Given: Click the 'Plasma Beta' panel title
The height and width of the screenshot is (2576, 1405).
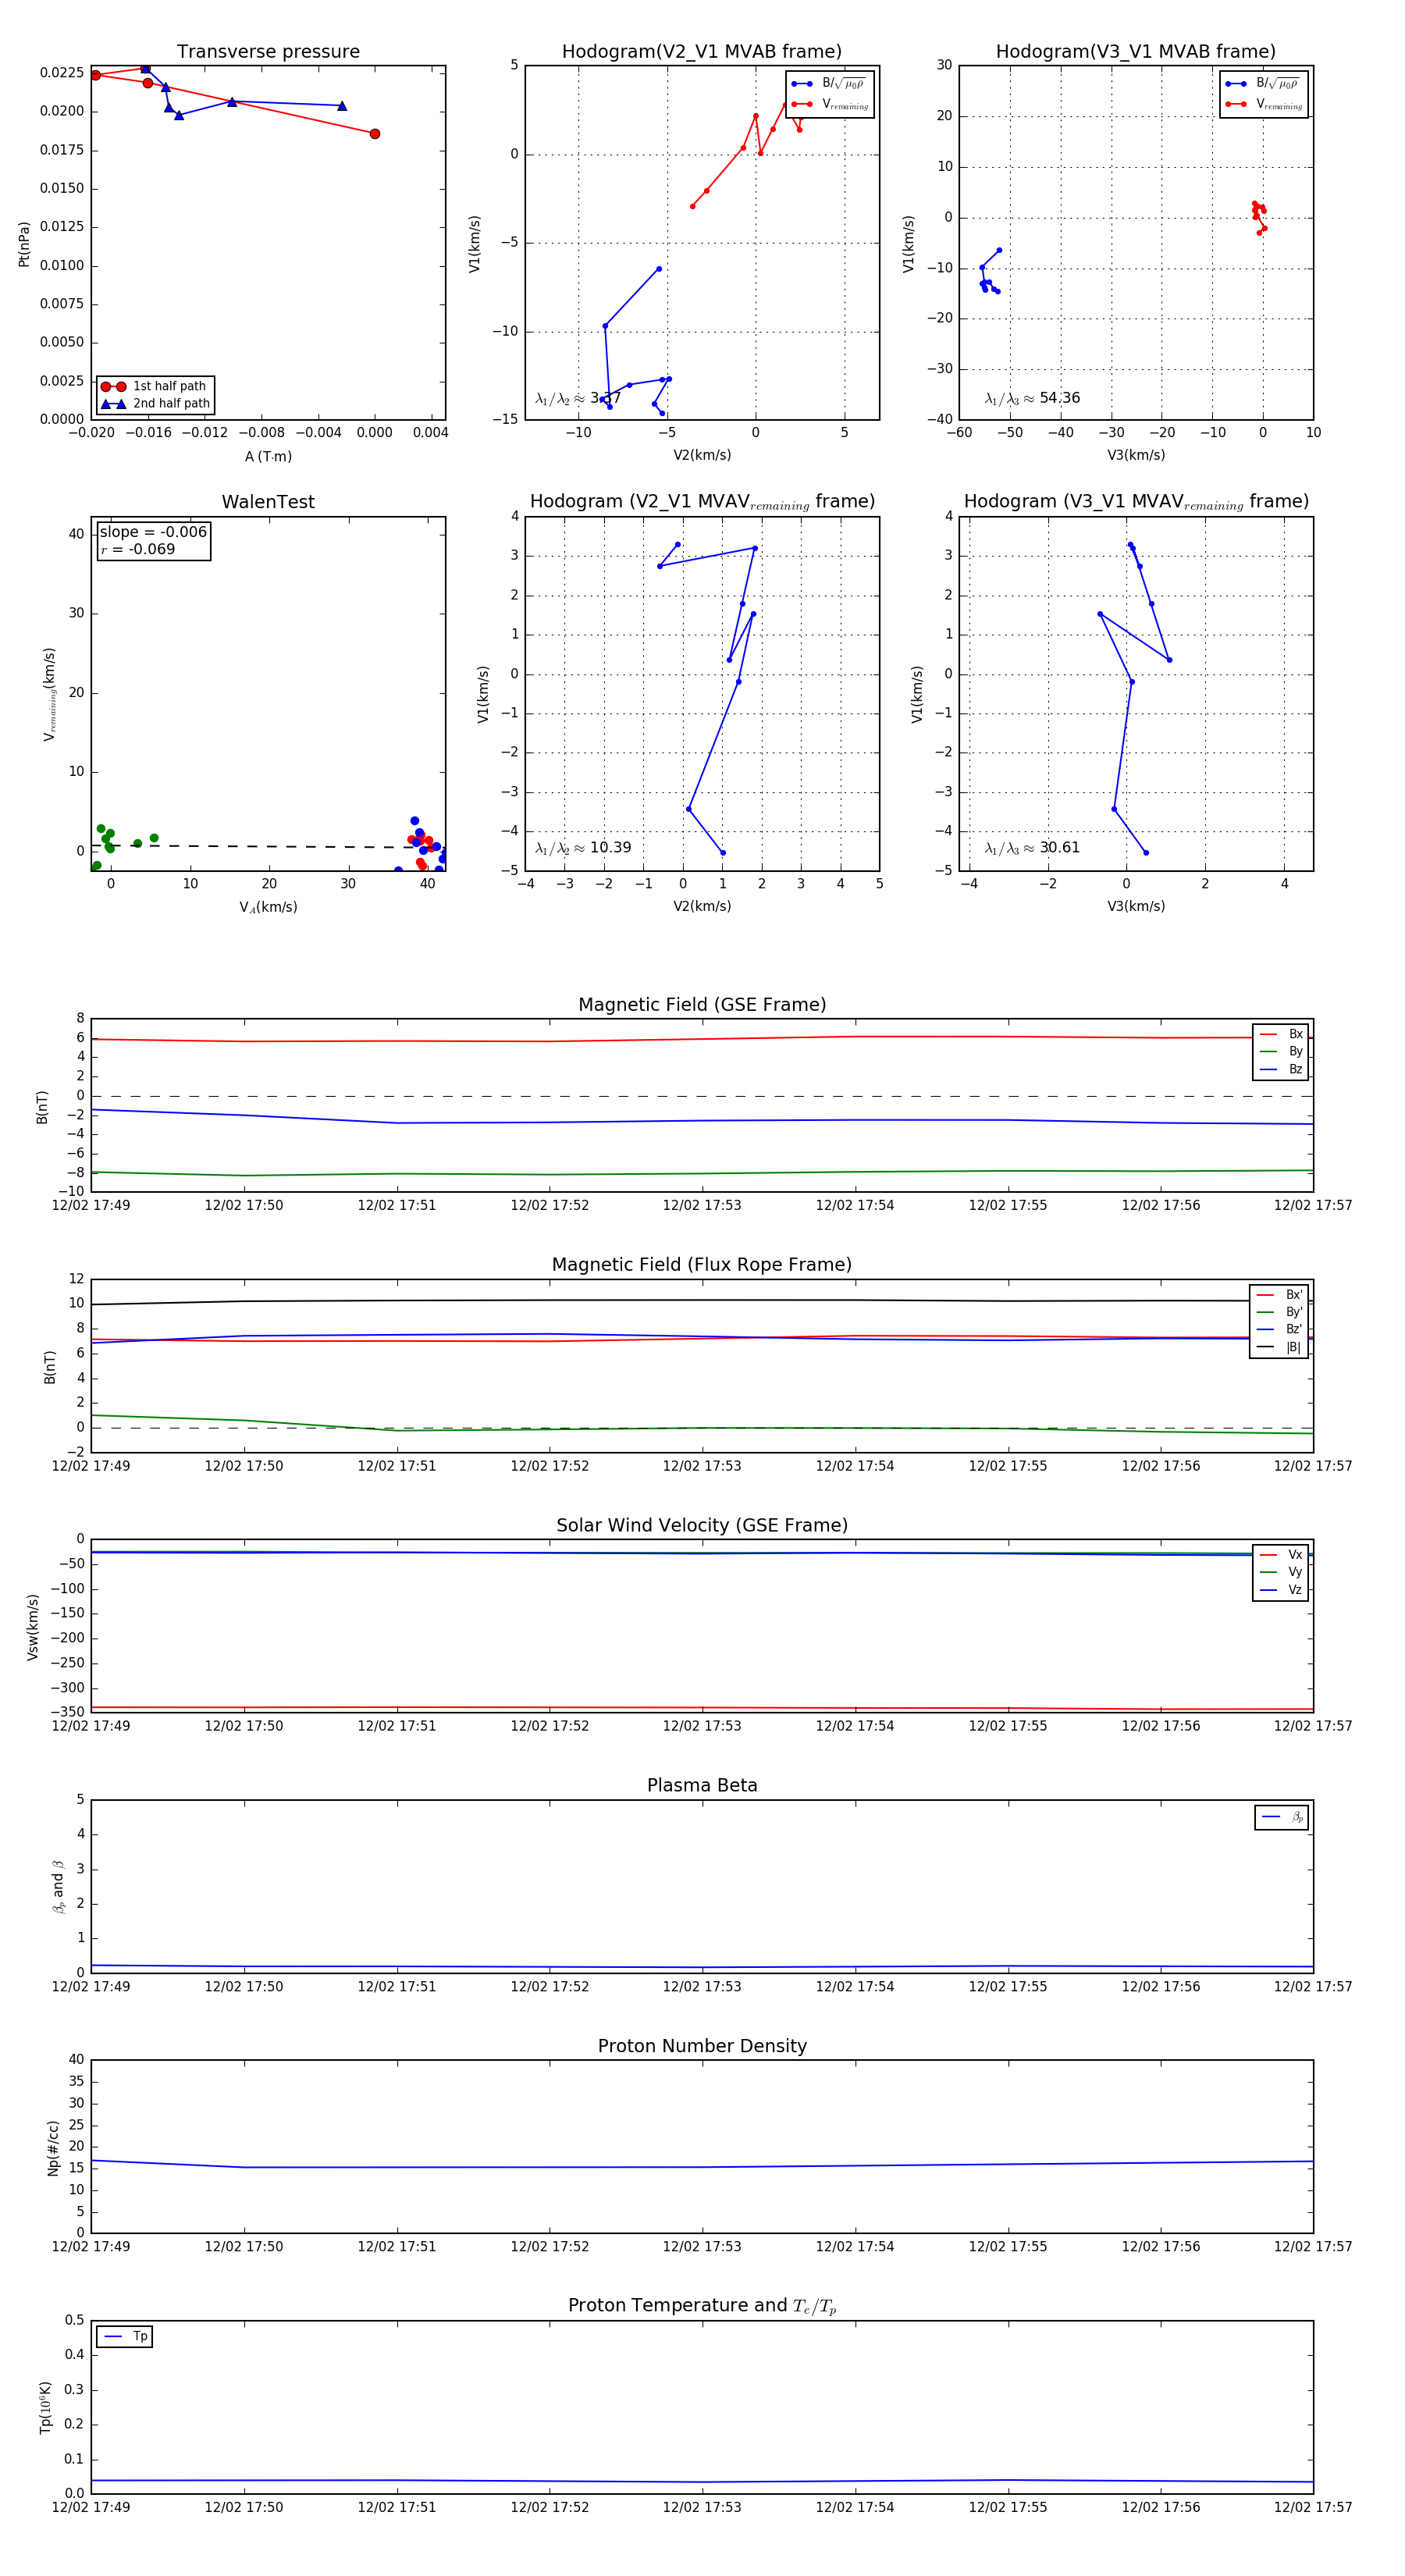Looking at the screenshot, I should 702,1785.
